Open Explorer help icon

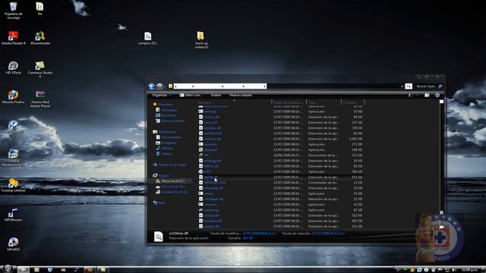pyautogui.click(x=437, y=95)
